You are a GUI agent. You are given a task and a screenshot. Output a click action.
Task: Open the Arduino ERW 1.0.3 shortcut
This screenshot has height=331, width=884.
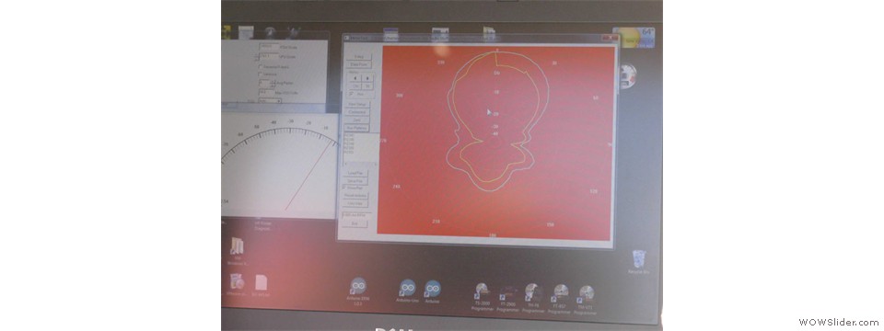coord(358,291)
